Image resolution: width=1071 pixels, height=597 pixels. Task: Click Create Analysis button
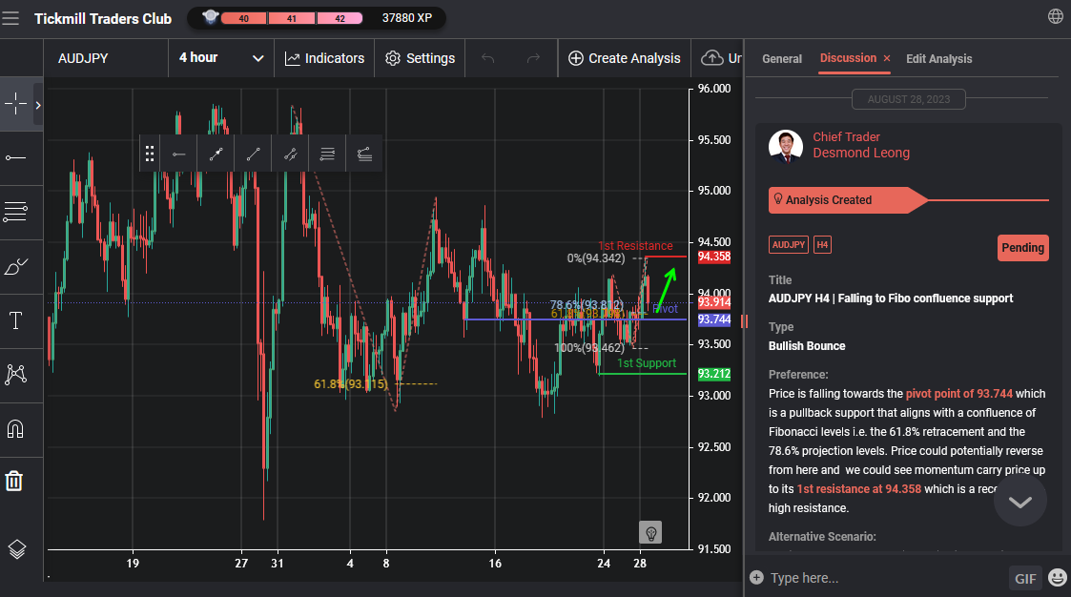(625, 58)
